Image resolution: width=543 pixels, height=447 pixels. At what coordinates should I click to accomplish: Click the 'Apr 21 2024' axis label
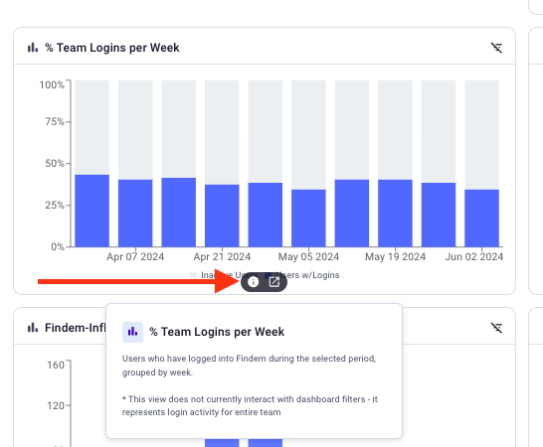[x=222, y=256]
